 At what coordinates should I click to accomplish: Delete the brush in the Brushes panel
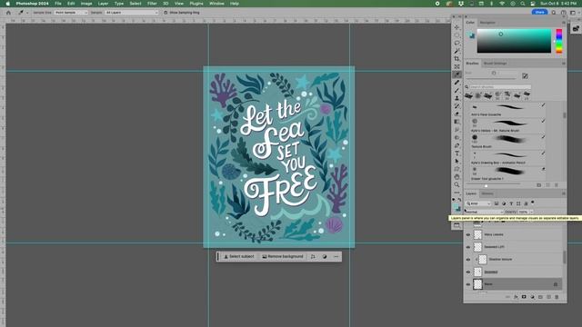coord(556,185)
